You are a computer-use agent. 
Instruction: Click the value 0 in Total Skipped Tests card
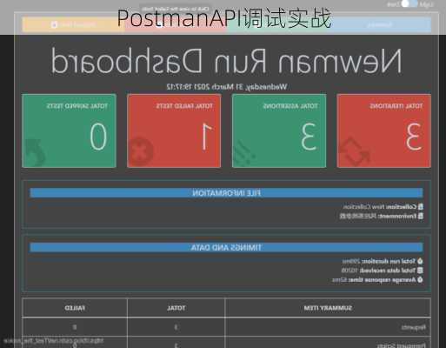click(x=98, y=137)
